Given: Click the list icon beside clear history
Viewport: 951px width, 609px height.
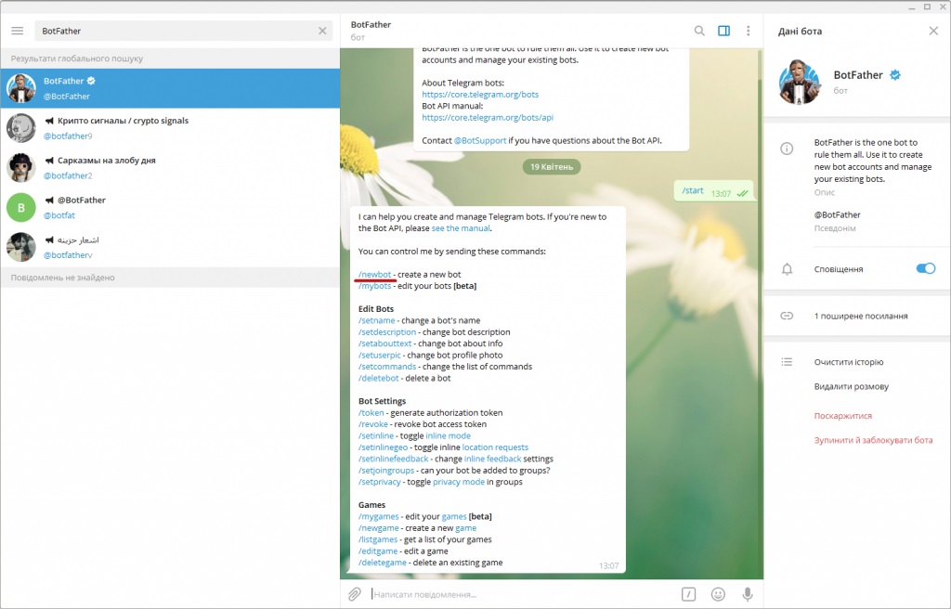Looking at the screenshot, I should click(787, 362).
